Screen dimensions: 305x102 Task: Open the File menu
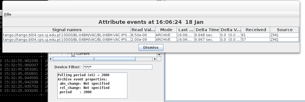coord(8,14)
